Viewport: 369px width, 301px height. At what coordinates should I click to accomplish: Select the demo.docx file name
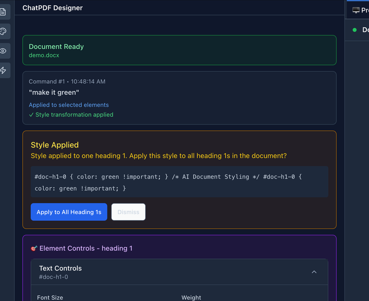pos(44,55)
